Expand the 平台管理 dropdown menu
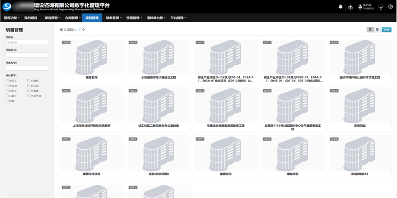This screenshot has width=397, height=198. (178, 18)
